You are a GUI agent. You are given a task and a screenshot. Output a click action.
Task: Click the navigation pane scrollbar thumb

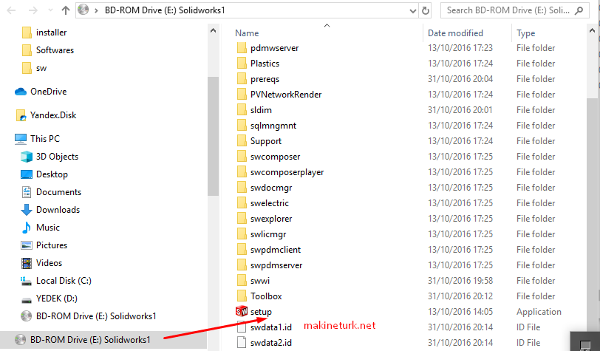coord(213,136)
